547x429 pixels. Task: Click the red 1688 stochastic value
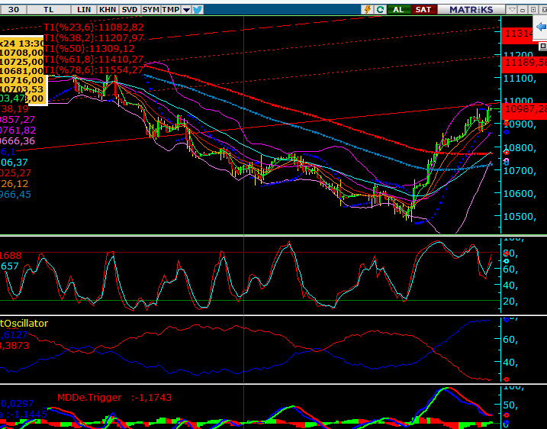point(11,256)
